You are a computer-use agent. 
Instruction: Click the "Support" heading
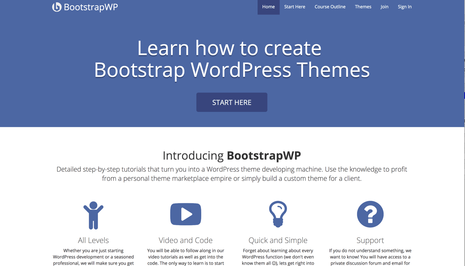click(x=370, y=240)
